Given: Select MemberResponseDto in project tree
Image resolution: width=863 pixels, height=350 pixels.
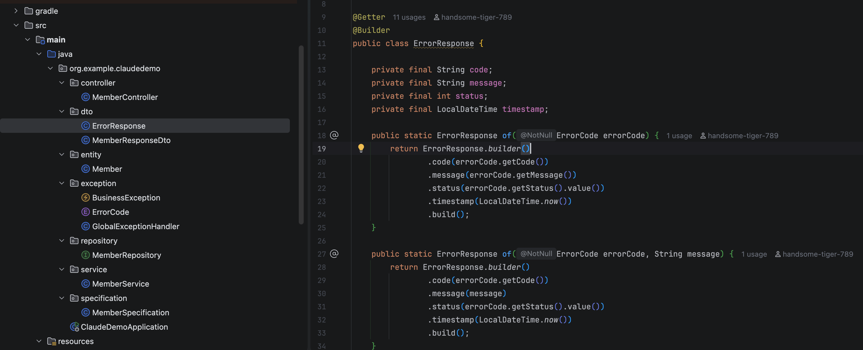Looking at the screenshot, I should (x=131, y=140).
